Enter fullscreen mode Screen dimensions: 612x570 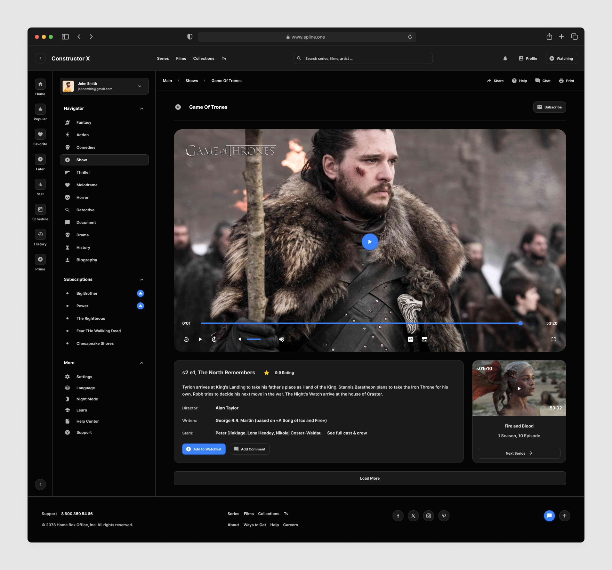[x=554, y=339]
